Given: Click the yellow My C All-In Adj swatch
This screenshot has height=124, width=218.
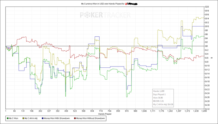Looking at the screenshot, I should (x=23, y=118).
